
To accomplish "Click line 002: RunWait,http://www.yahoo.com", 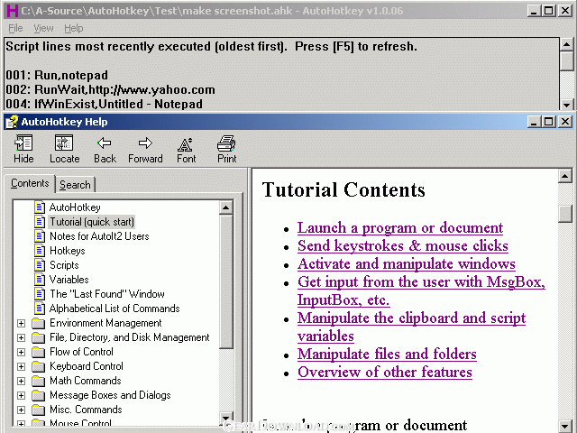I will point(110,90).
